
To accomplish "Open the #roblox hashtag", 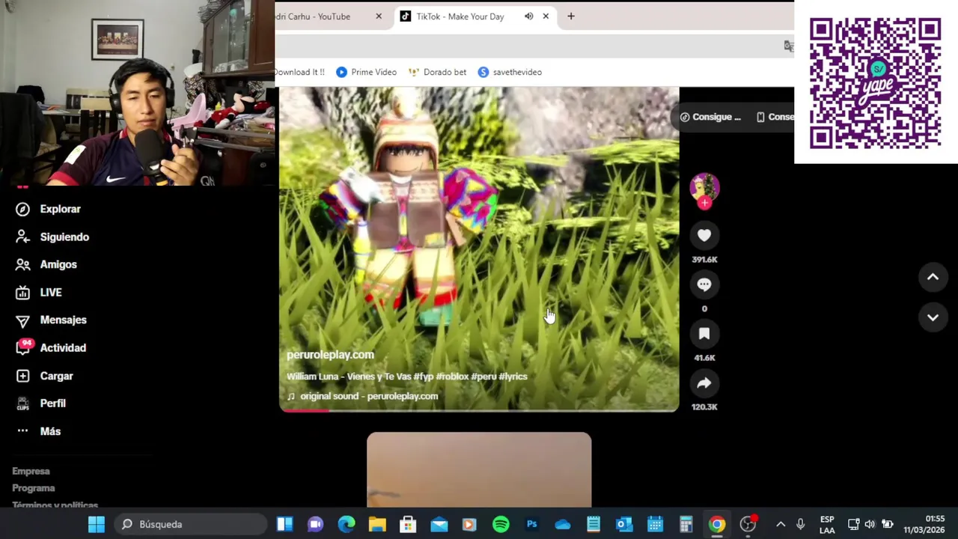I will (454, 377).
